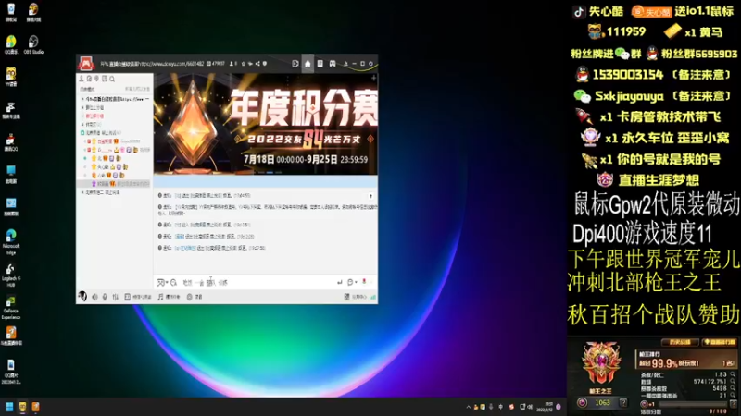
Task: Show hidden icons chevron in system tray
Action: point(469,407)
